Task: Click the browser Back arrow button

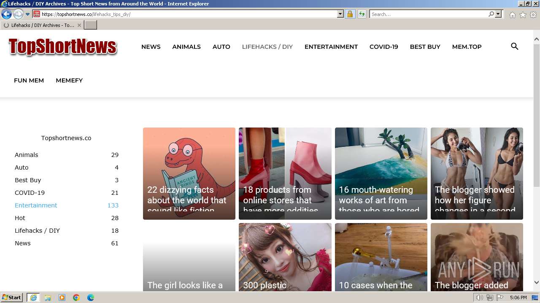Action: point(6,14)
